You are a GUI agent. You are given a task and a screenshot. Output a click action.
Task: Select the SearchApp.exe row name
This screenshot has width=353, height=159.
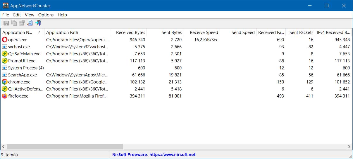click(23, 75)
